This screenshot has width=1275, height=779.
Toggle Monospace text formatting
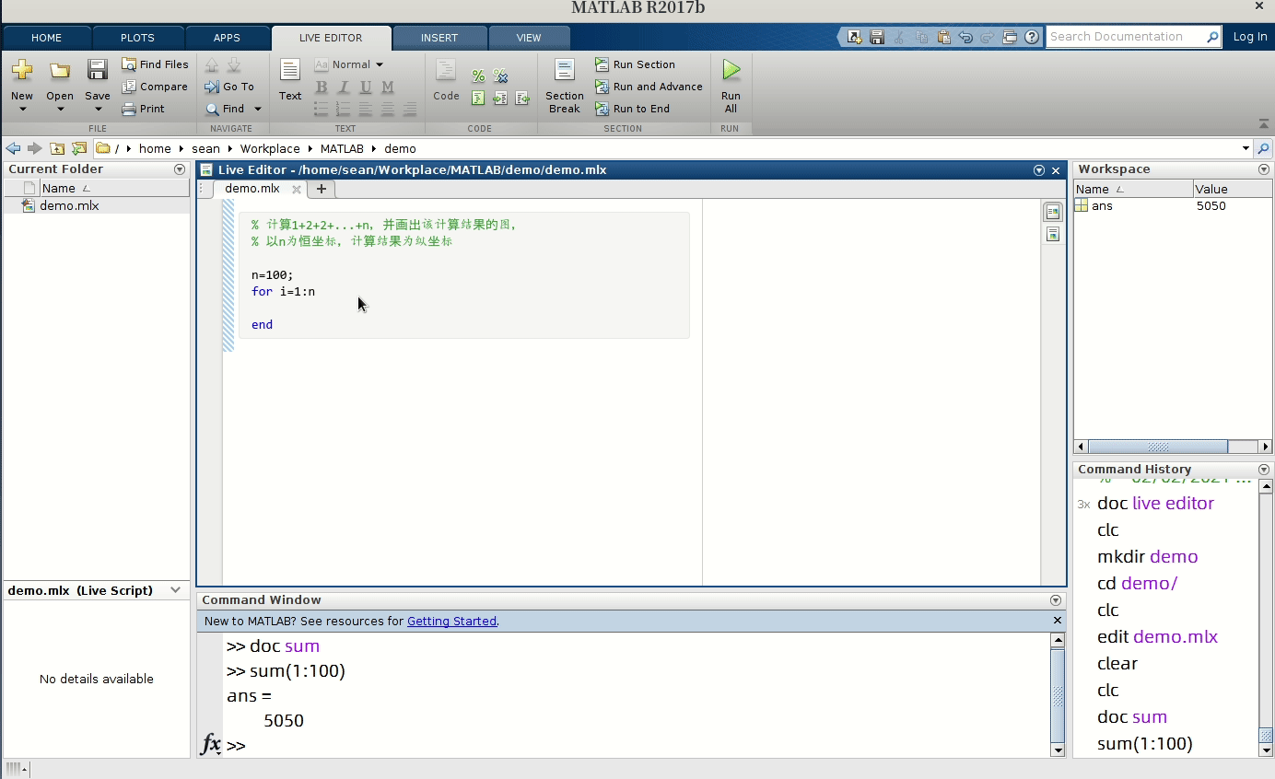point(388,87)
